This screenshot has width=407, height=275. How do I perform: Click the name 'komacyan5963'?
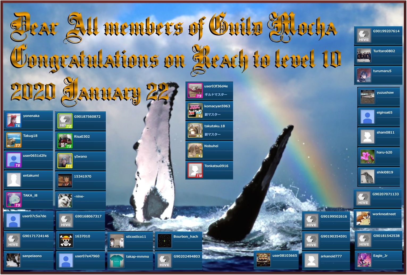point(217,106)
